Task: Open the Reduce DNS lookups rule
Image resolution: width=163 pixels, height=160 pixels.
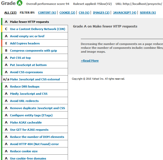Action: point(25,87)
